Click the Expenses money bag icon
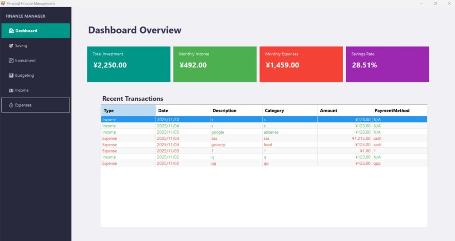 [x=11, y=105]
